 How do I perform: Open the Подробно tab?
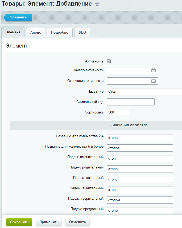pyautogui.click(x=60, y=33)
